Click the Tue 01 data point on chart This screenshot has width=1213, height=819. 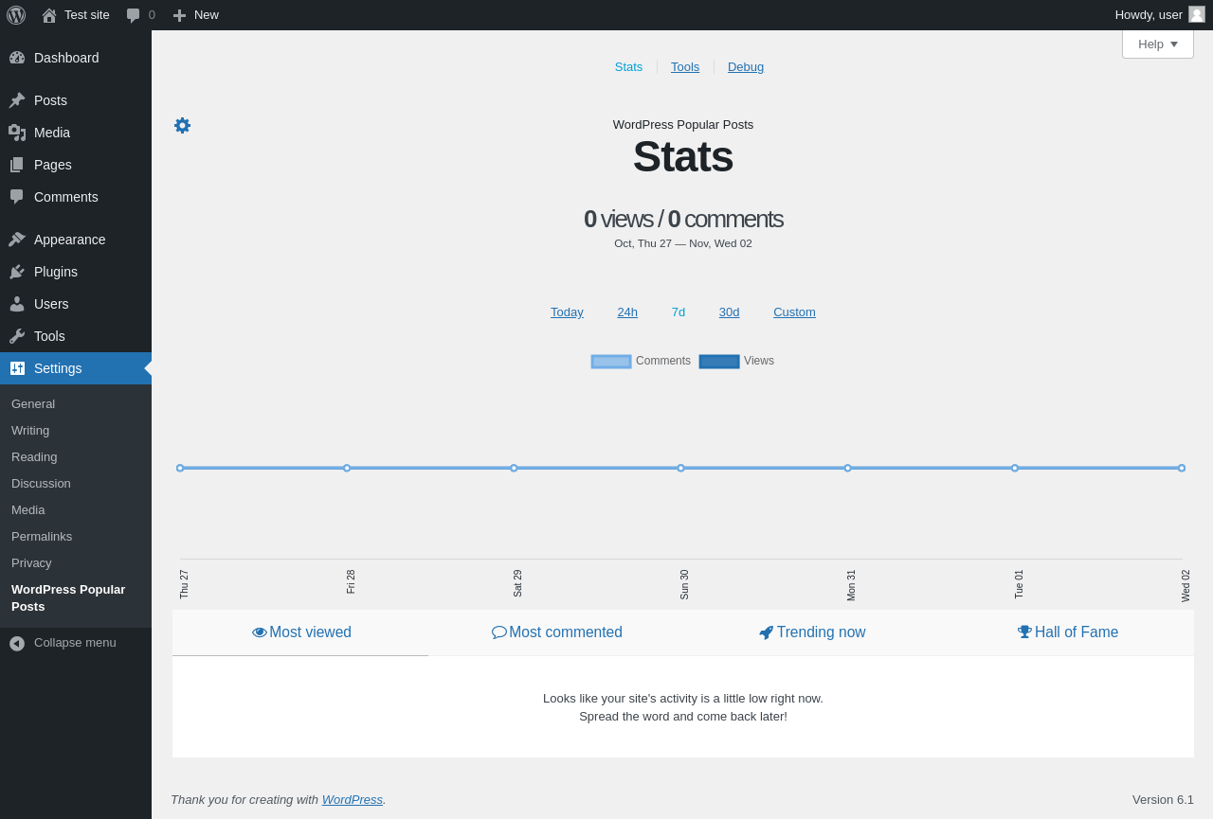click(x=1015, y=468)
